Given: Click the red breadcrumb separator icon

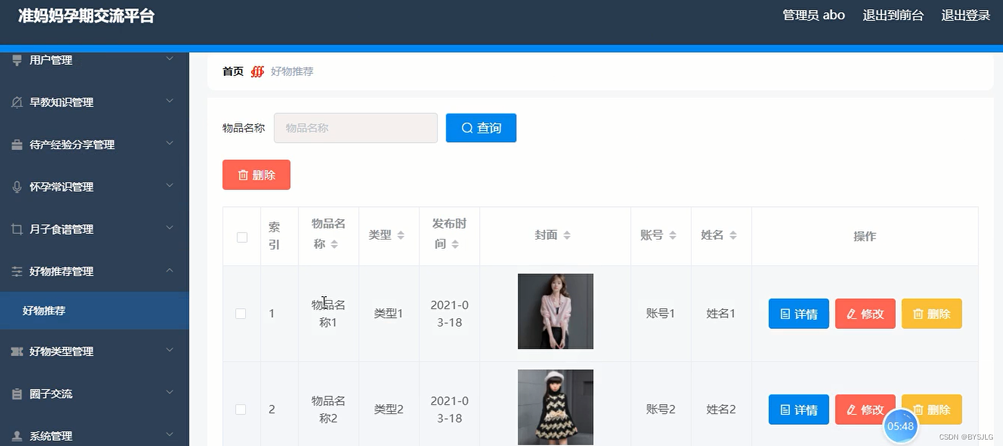Looking at the screenshot, I should [x=257, y=71].
